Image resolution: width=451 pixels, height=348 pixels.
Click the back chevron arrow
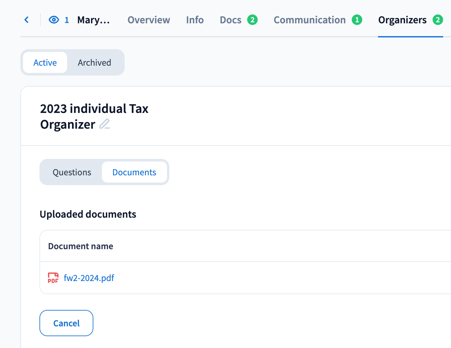tap(27, 20)
